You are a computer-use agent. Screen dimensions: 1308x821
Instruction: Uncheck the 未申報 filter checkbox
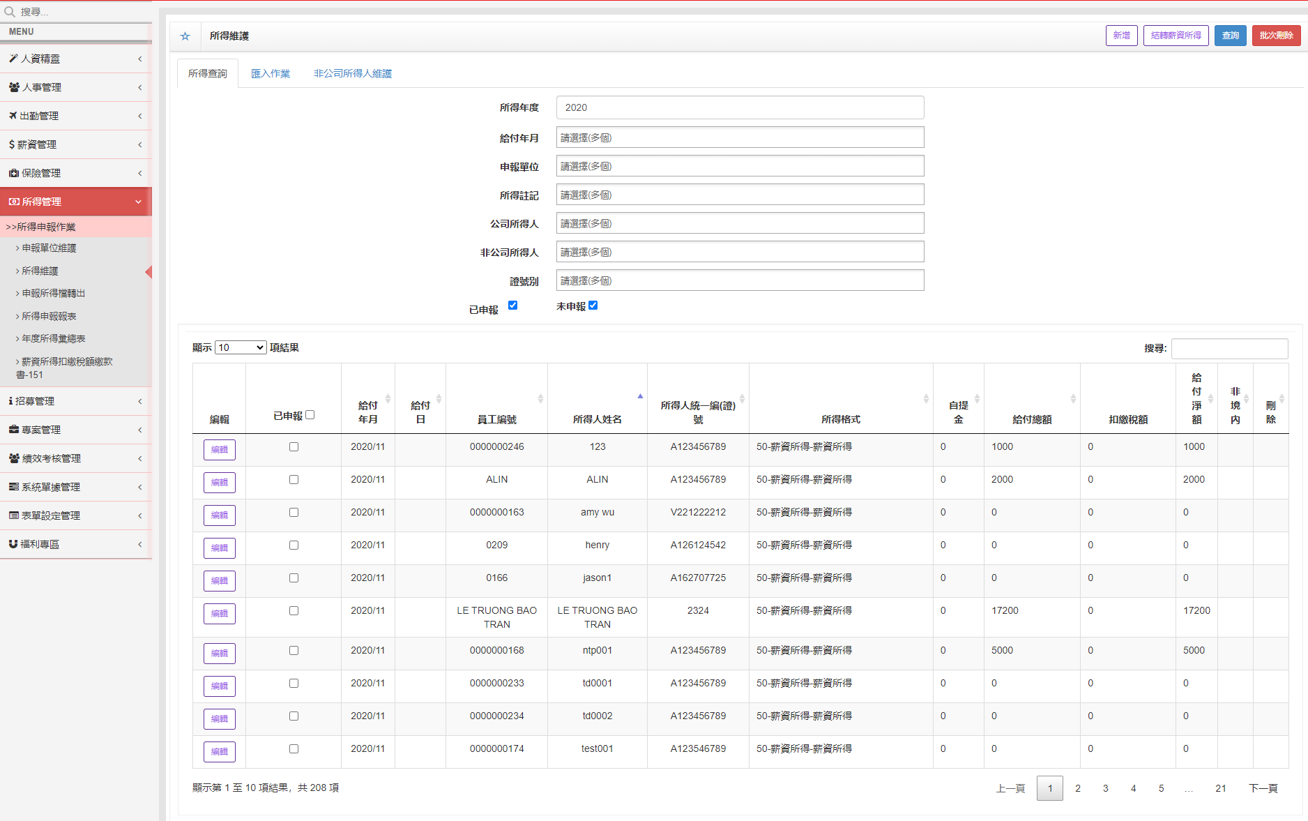593,306
